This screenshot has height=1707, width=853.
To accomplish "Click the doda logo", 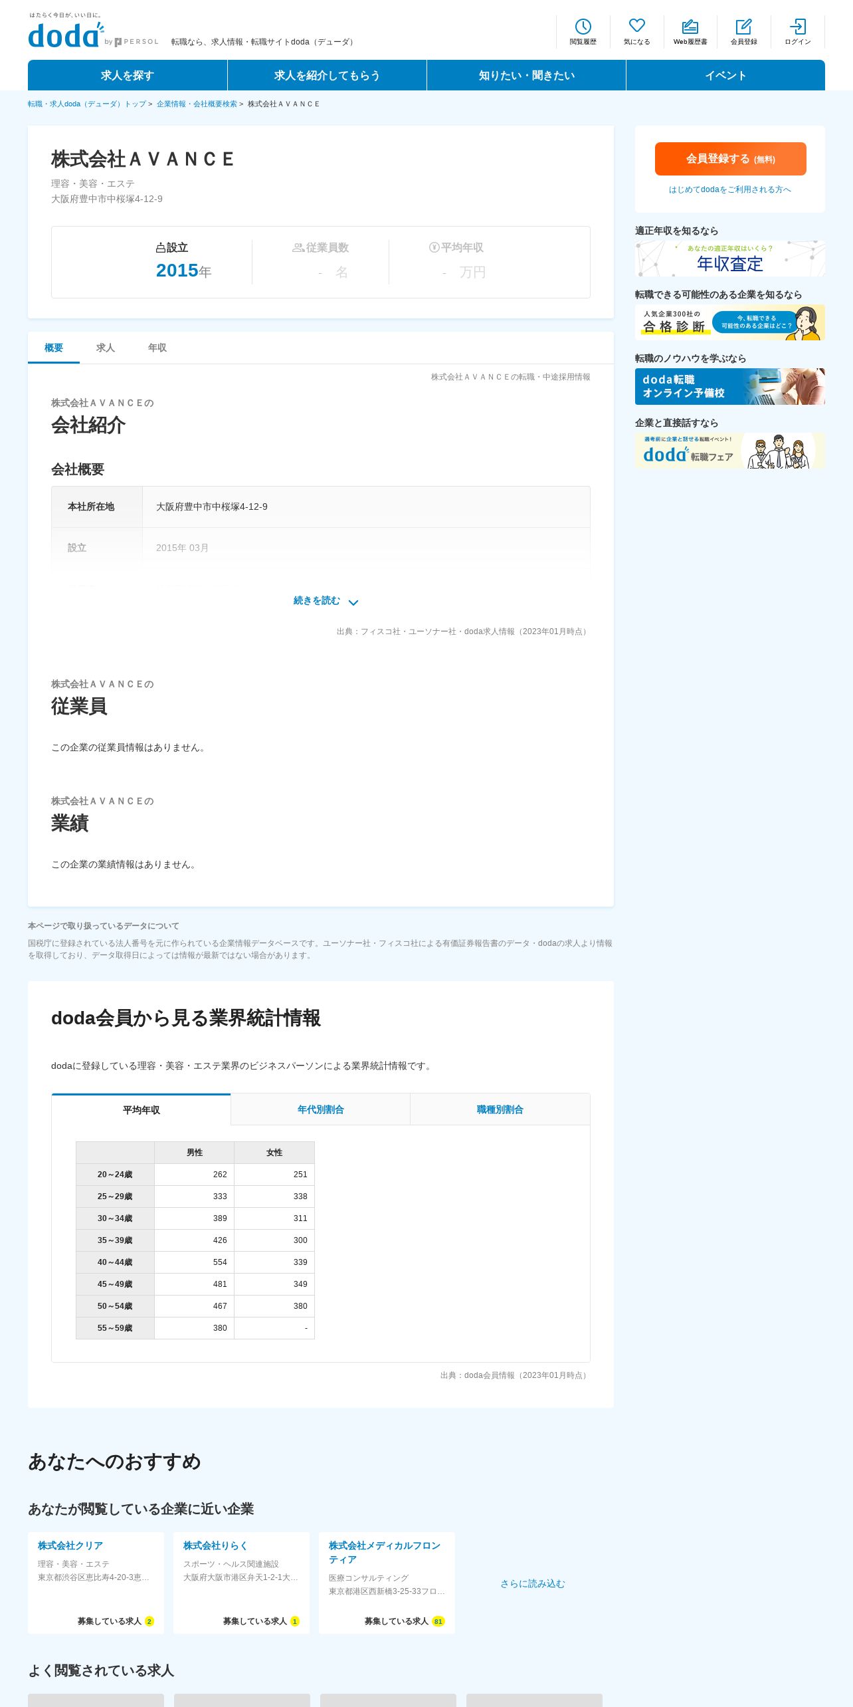I will [x=66, y=35].
